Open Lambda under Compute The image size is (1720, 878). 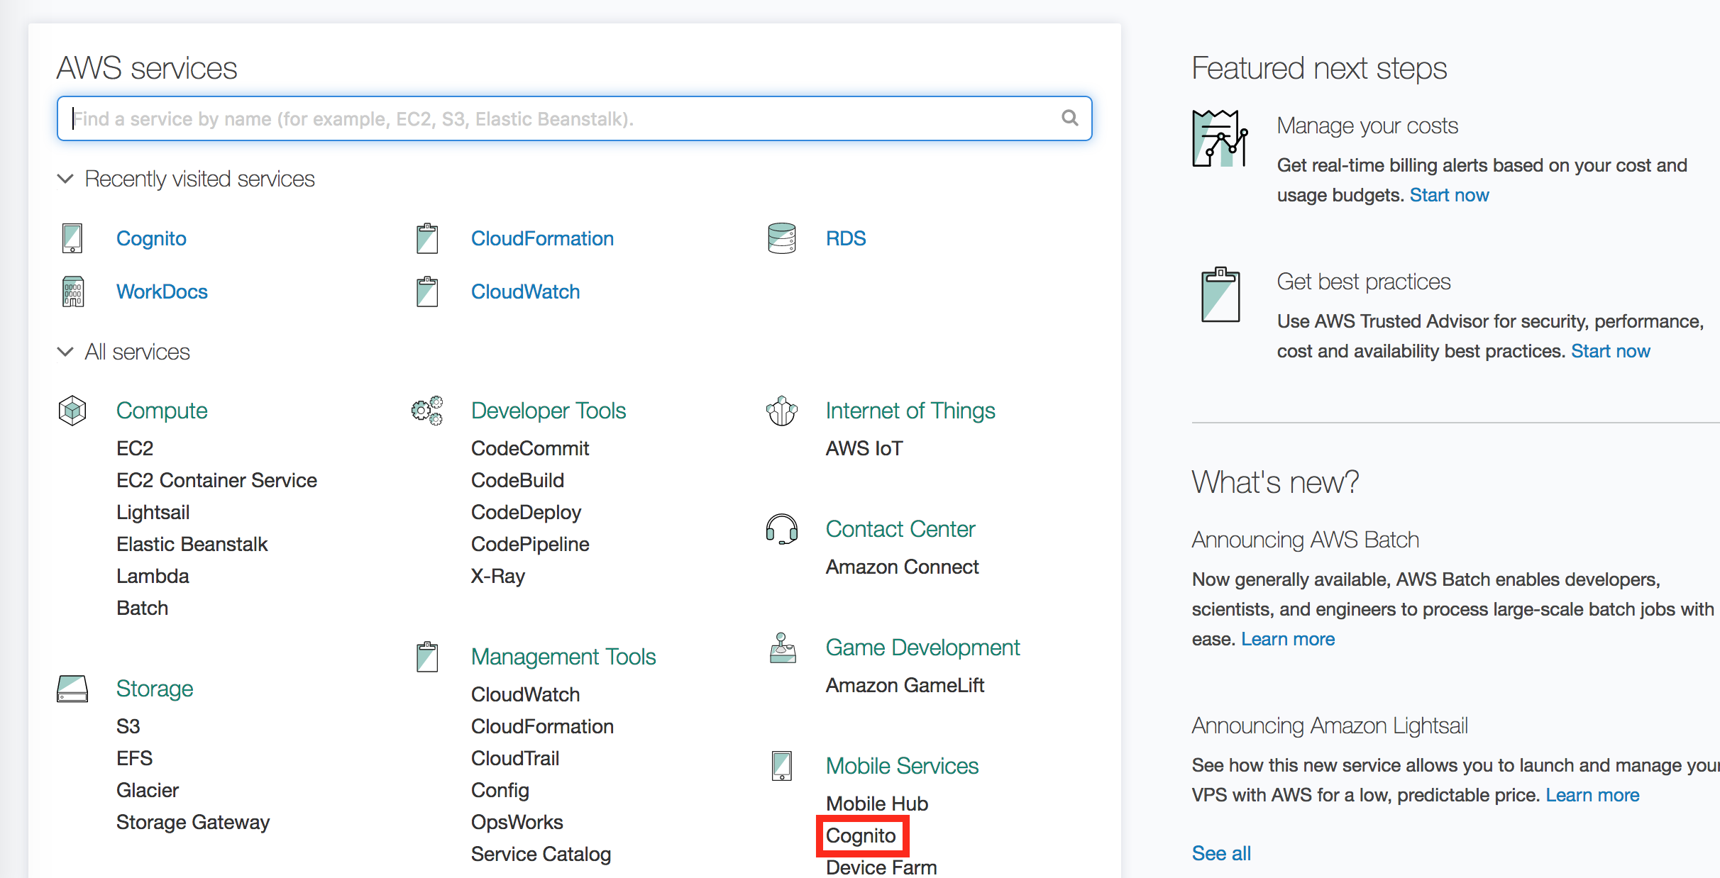[x=153, y=576]
